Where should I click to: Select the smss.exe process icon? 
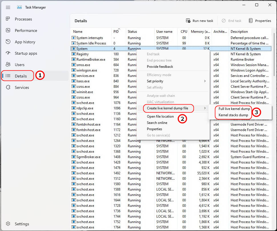coord(74,65)
